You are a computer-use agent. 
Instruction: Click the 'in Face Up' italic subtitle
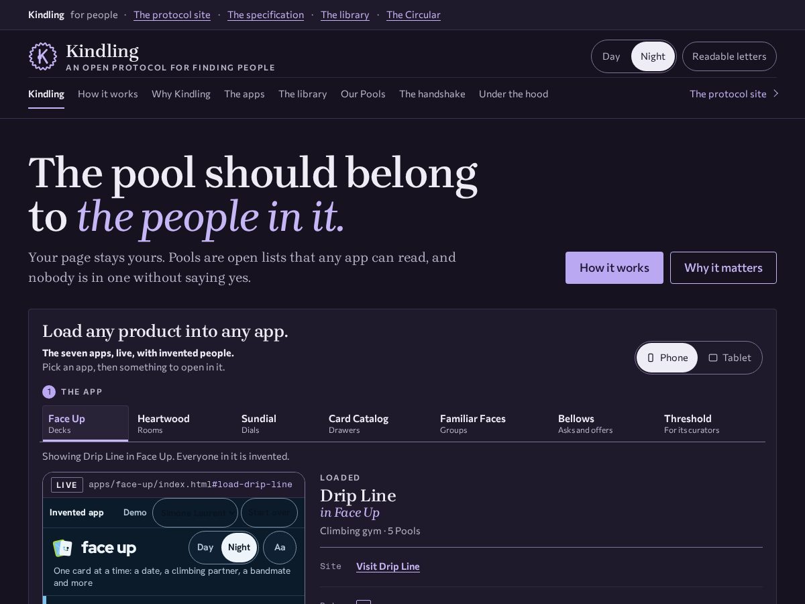pos(350,513)
